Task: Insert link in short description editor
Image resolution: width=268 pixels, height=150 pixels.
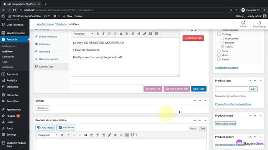Action: pyautogui.click(x=109, y=135)
